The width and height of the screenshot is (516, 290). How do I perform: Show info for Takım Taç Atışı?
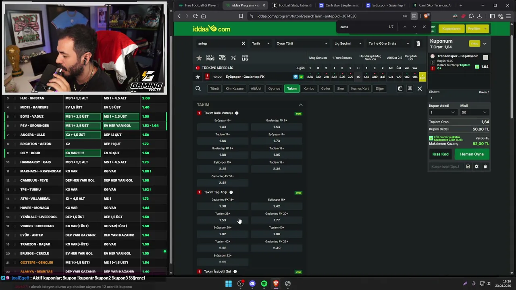pyautogui.click(x=231, y=192)
